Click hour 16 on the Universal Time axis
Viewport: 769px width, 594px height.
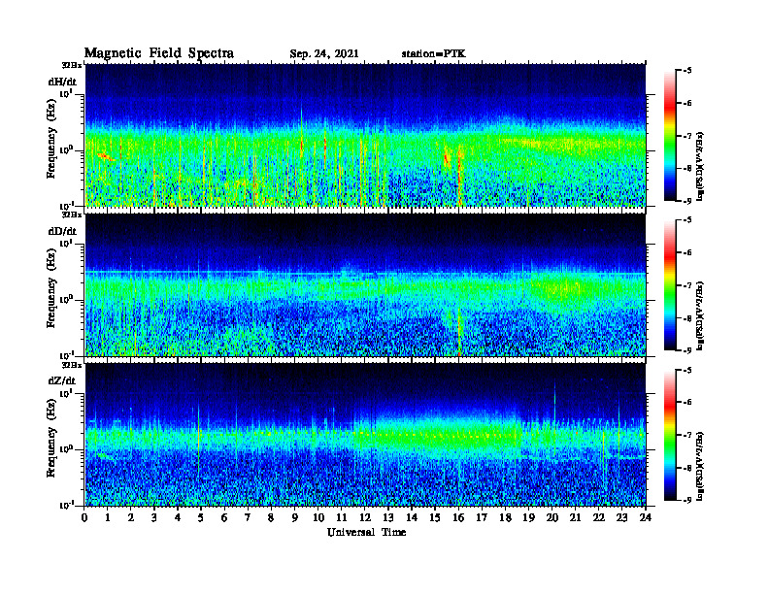pos(458,518)
